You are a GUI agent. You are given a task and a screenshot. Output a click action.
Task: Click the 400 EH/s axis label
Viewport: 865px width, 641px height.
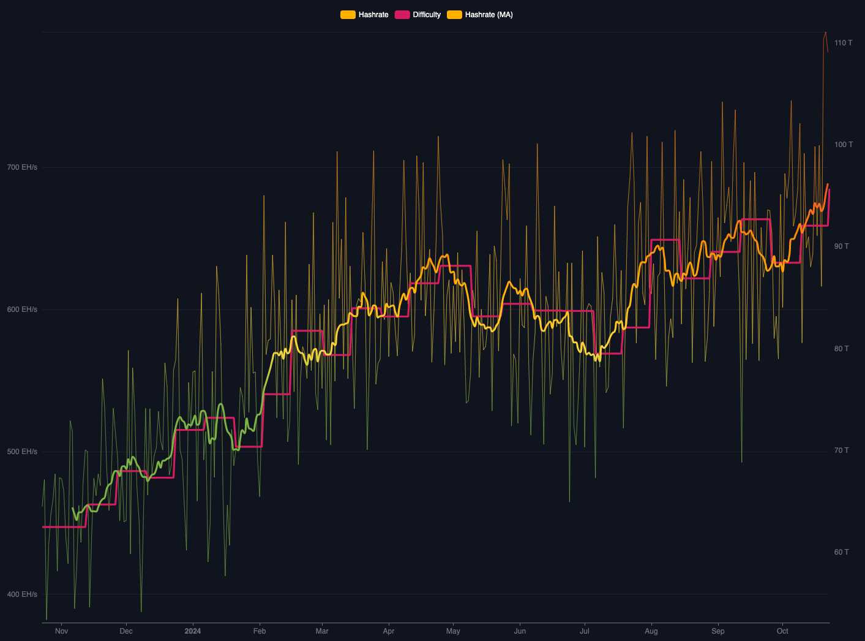pos(22,594)
